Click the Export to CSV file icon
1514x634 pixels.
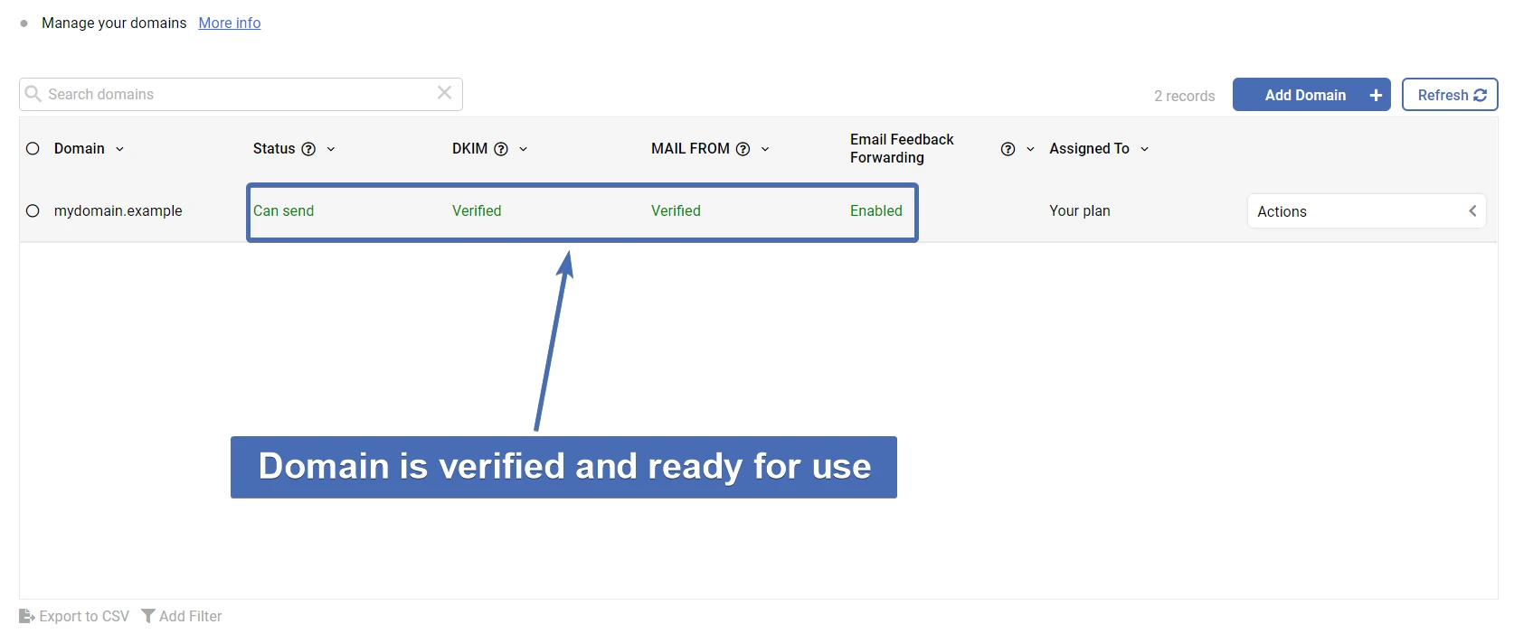[x=27, y=616]
